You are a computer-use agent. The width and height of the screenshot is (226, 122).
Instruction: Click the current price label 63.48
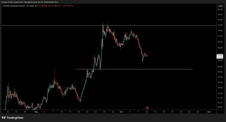click(220, 56)
